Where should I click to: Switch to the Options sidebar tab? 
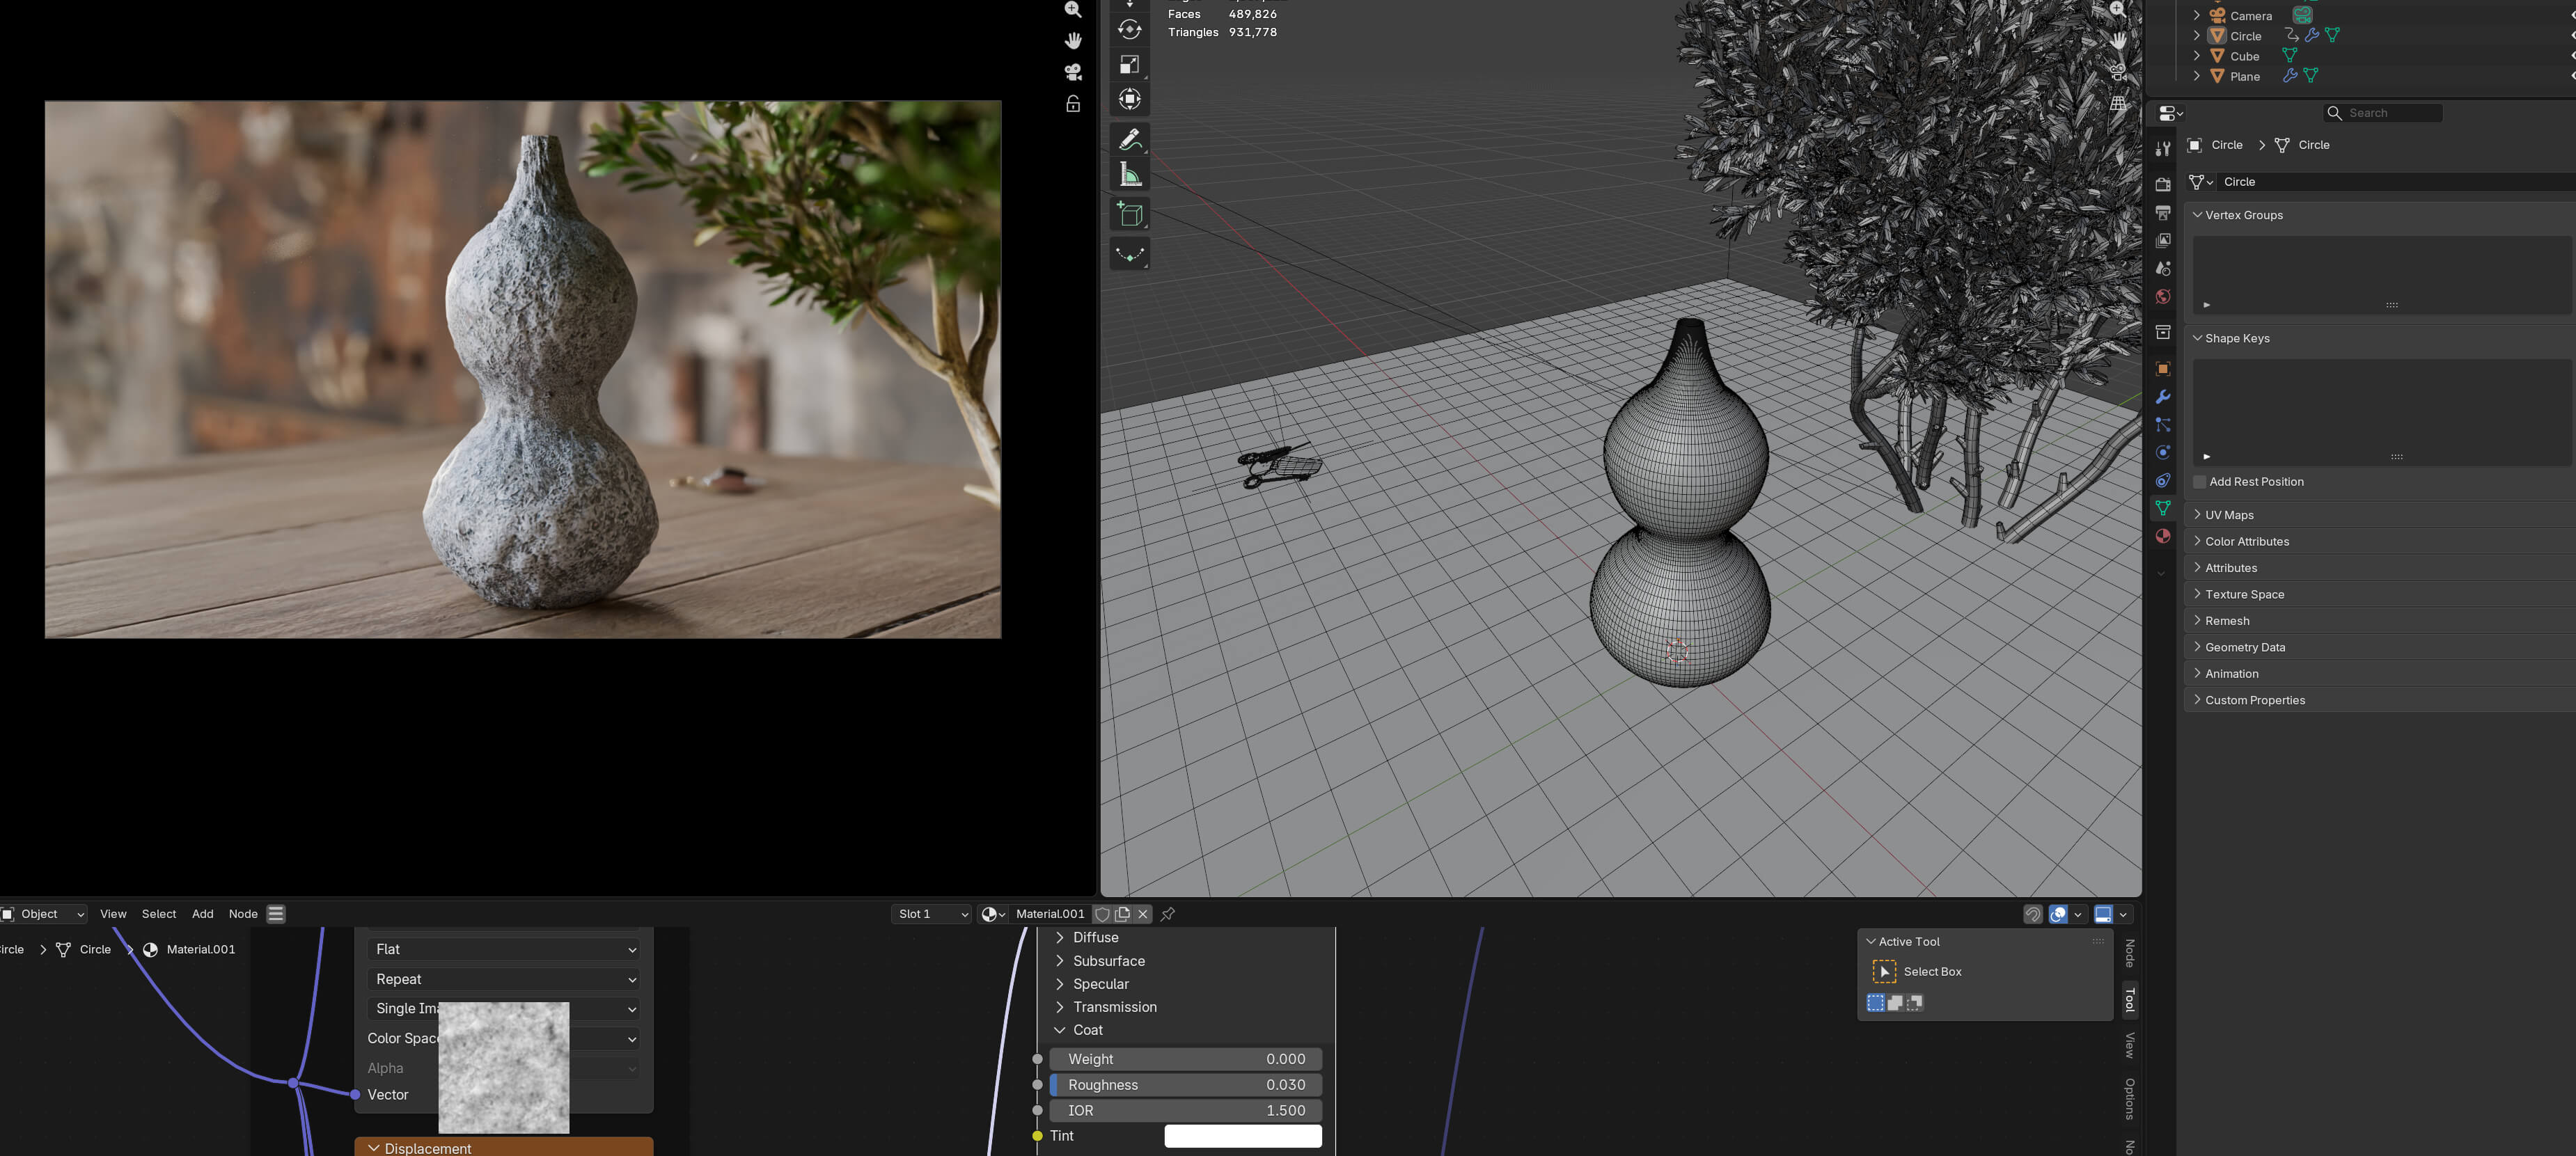coord(2129,1099)
